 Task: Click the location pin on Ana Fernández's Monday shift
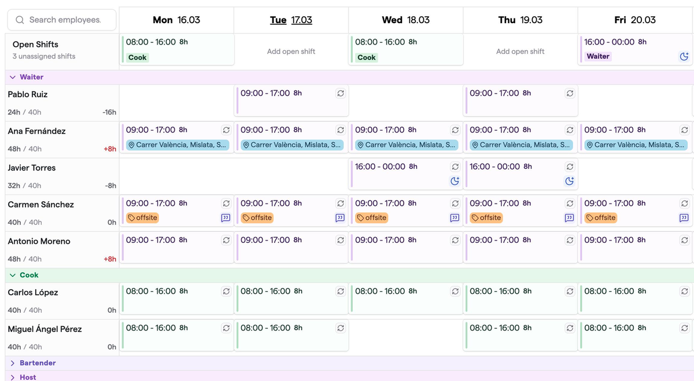[131, 145]
